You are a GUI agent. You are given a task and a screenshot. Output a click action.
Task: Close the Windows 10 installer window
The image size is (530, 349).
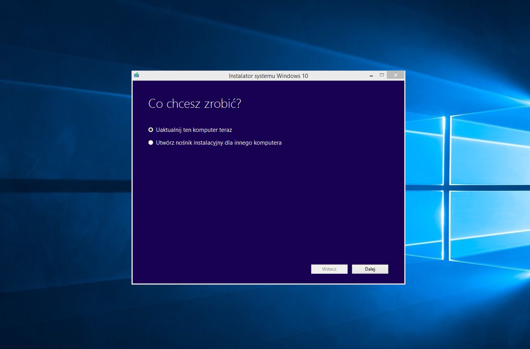[x=396, y=75]
